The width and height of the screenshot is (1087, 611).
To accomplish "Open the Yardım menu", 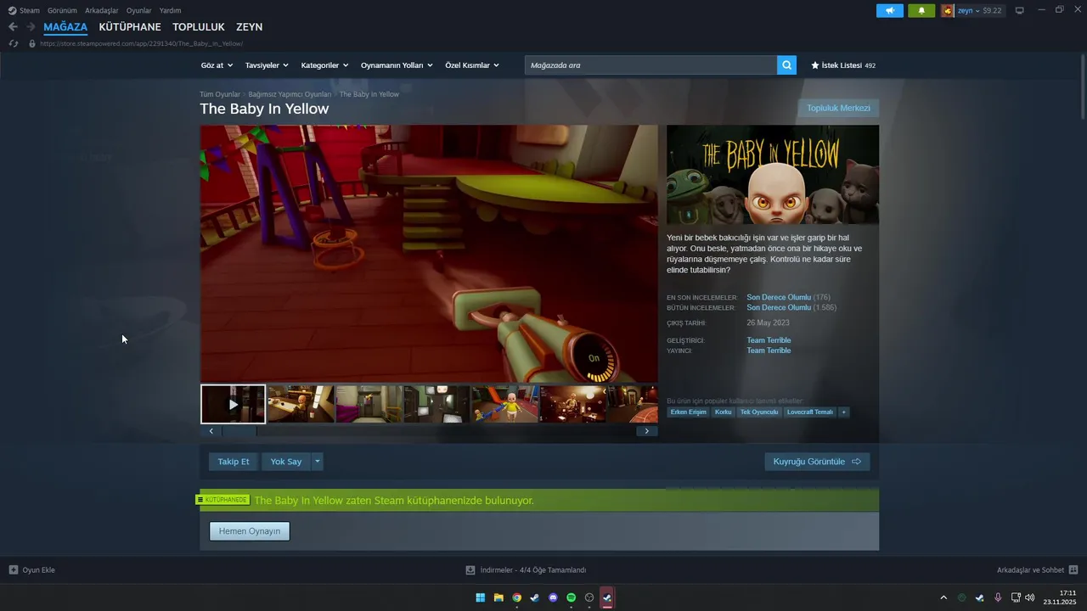I will [x=170, y=10].
